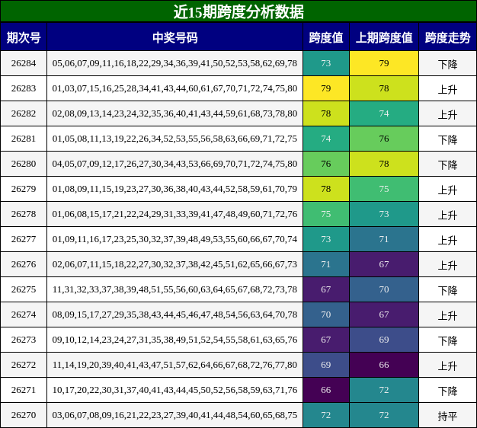This screenshot has height=428, width=477.
Task: Click issue number 26275
Action: (x=24, y=289)
